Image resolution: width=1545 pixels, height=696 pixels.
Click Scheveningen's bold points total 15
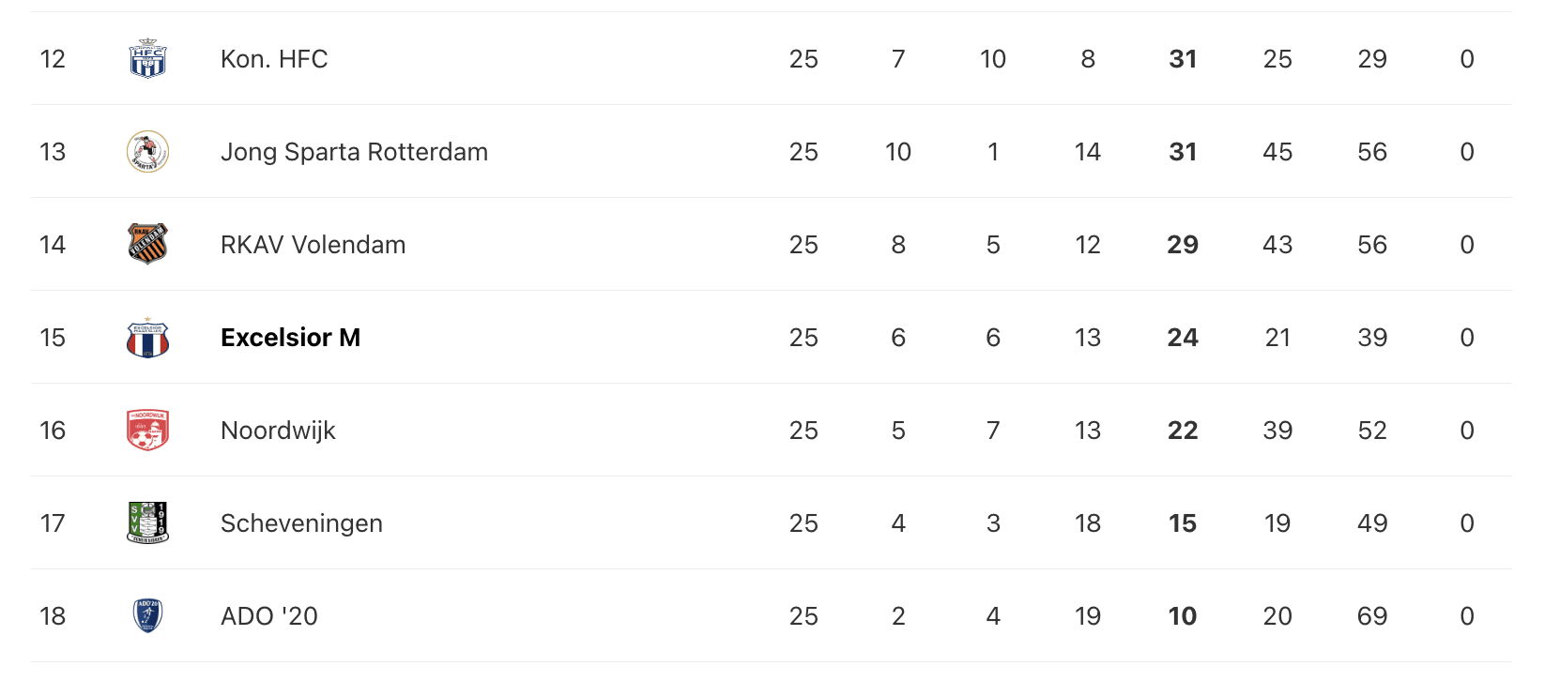click(1183, 523)
